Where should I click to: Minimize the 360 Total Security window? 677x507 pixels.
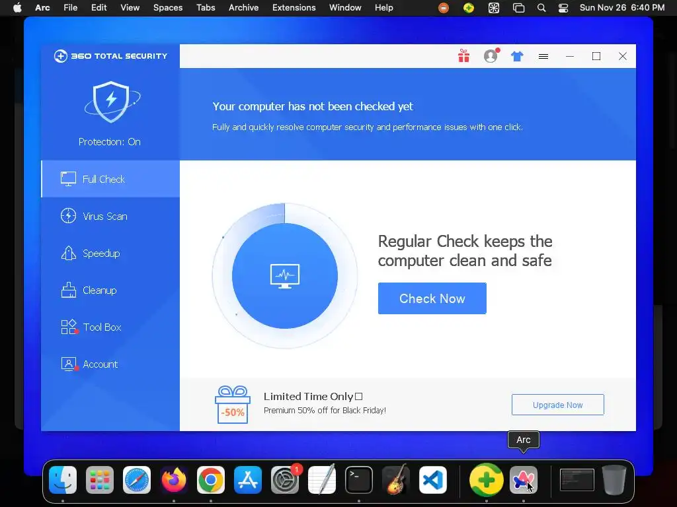pos(570,56)
